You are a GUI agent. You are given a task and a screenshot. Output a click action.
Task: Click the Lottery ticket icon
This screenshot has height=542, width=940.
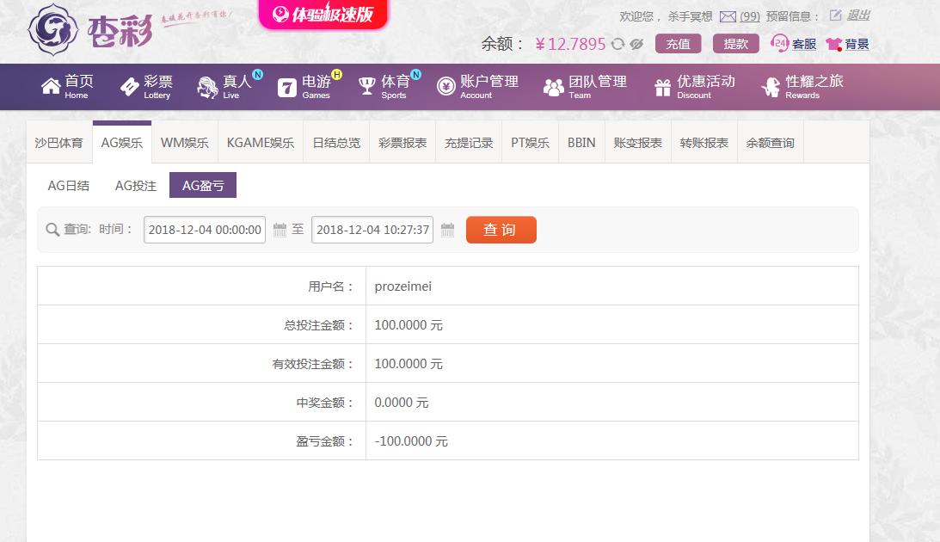pyautogui.click(x=130, y=87)
